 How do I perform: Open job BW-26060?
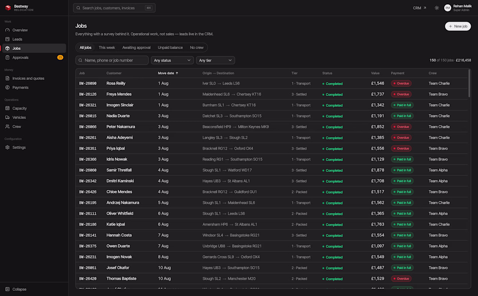[88, 170]
